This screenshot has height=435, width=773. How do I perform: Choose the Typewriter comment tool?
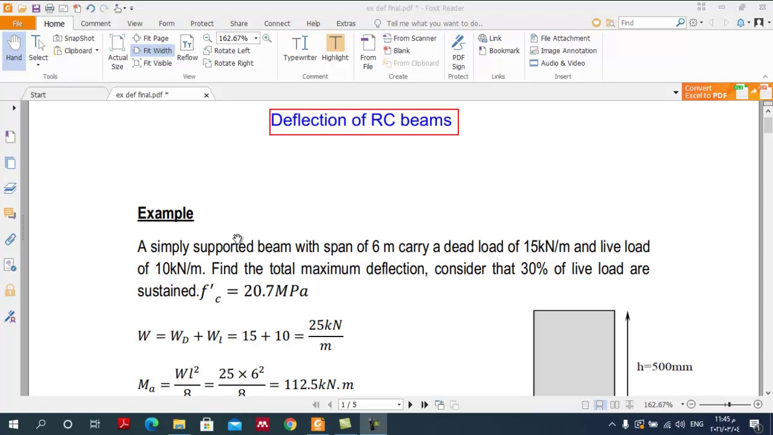click(x=300, y=48)
